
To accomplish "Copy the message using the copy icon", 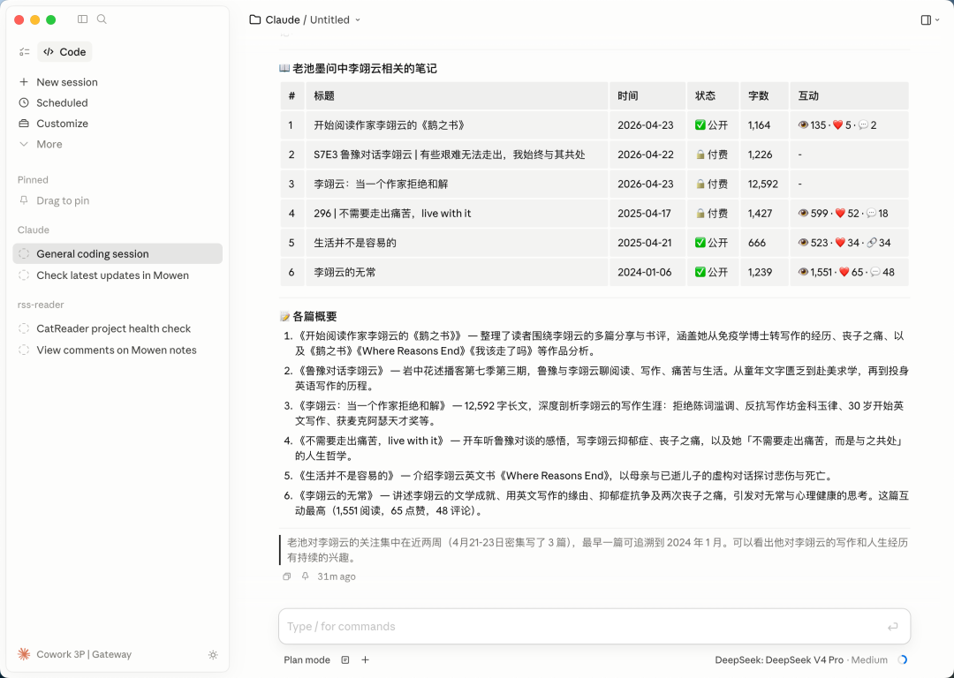I will click(286, 576).
